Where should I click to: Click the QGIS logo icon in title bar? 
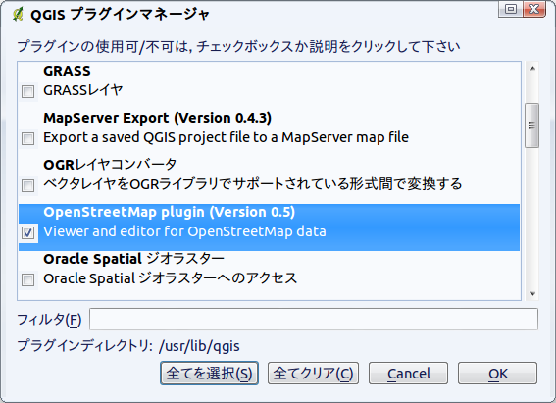tap(18, 14)
